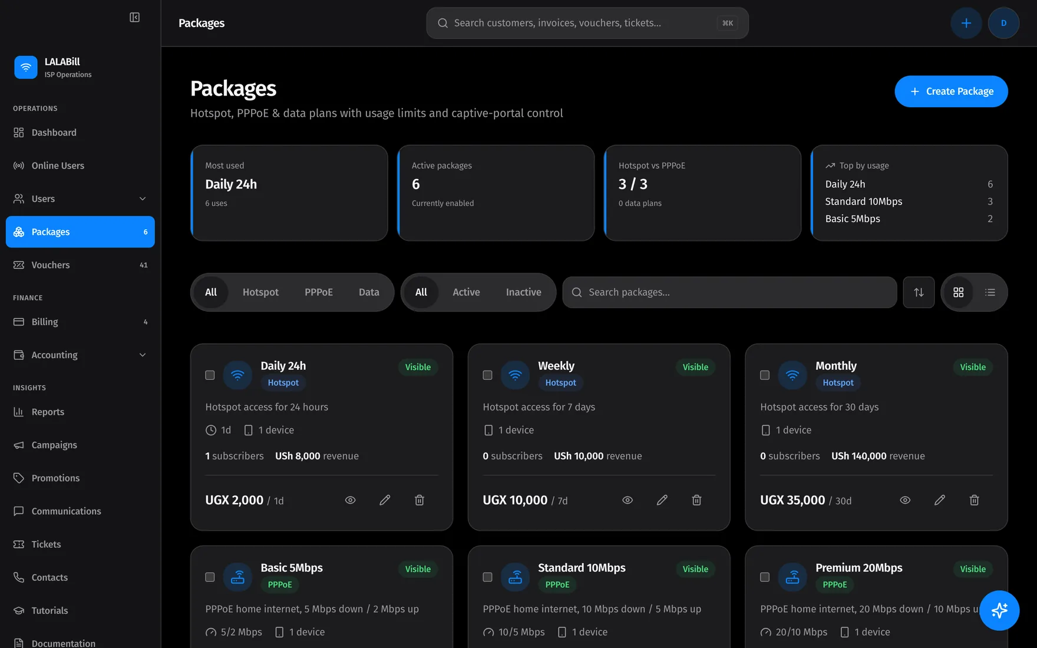Open the AI assistant sparkle floating button
The width and height of the screenshot is (1037, 648).
(x=999, y=610)
